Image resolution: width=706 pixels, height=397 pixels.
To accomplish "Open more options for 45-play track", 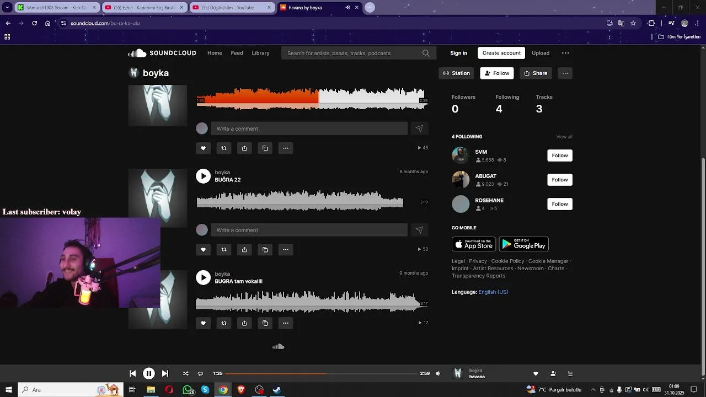I will pos(286,148).
